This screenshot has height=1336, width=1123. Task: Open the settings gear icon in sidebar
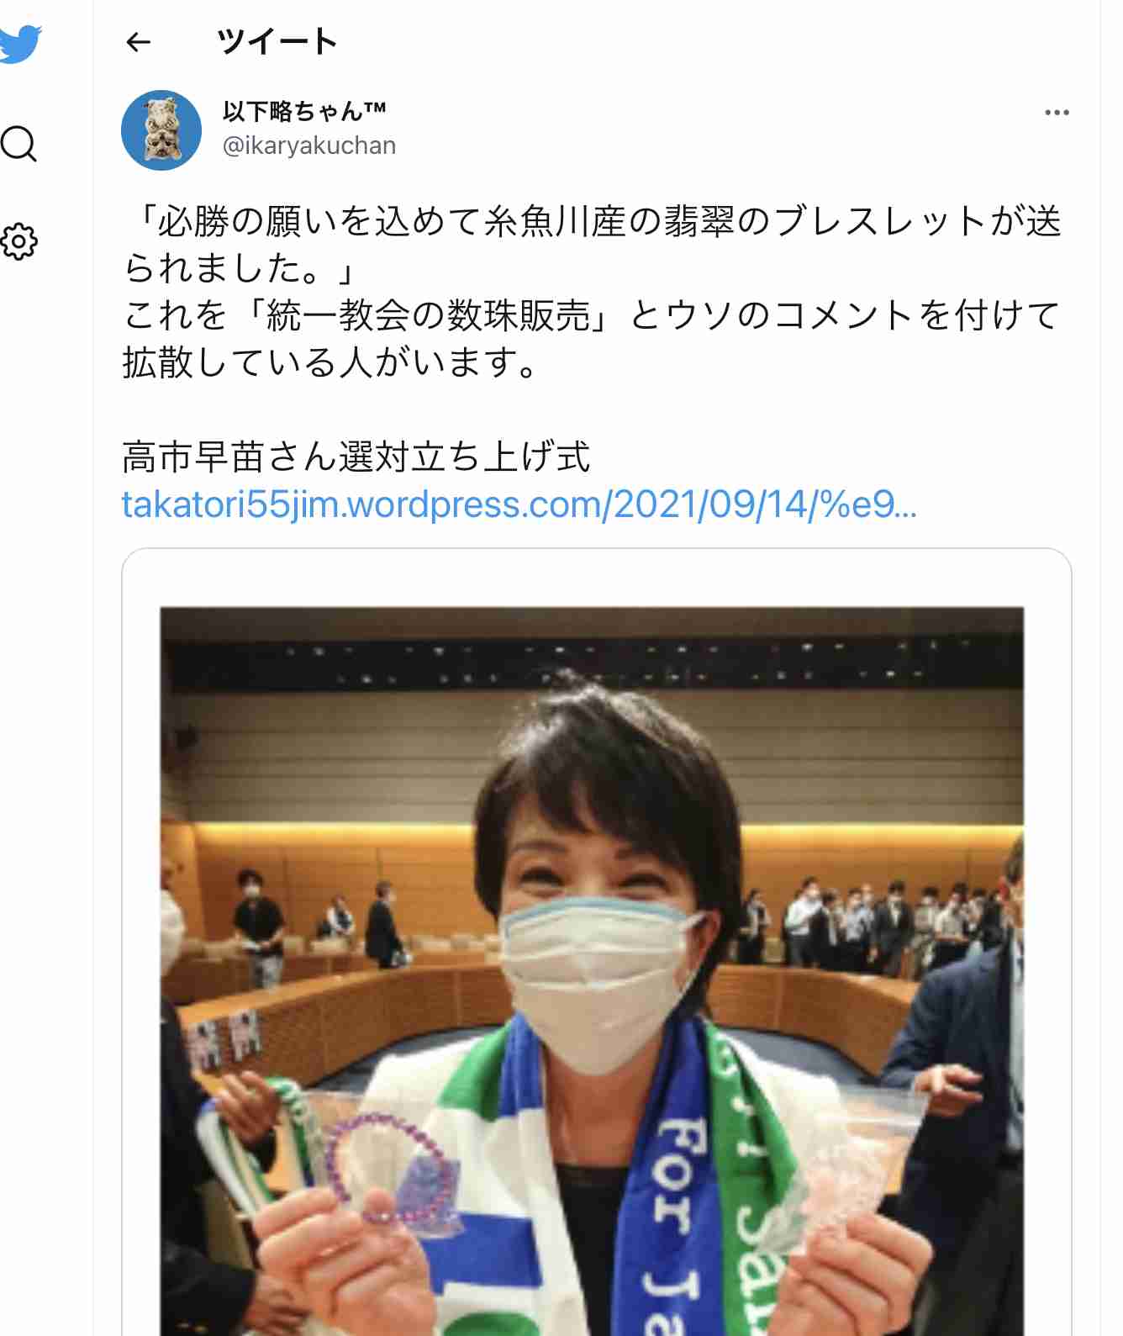pos(18,241)
